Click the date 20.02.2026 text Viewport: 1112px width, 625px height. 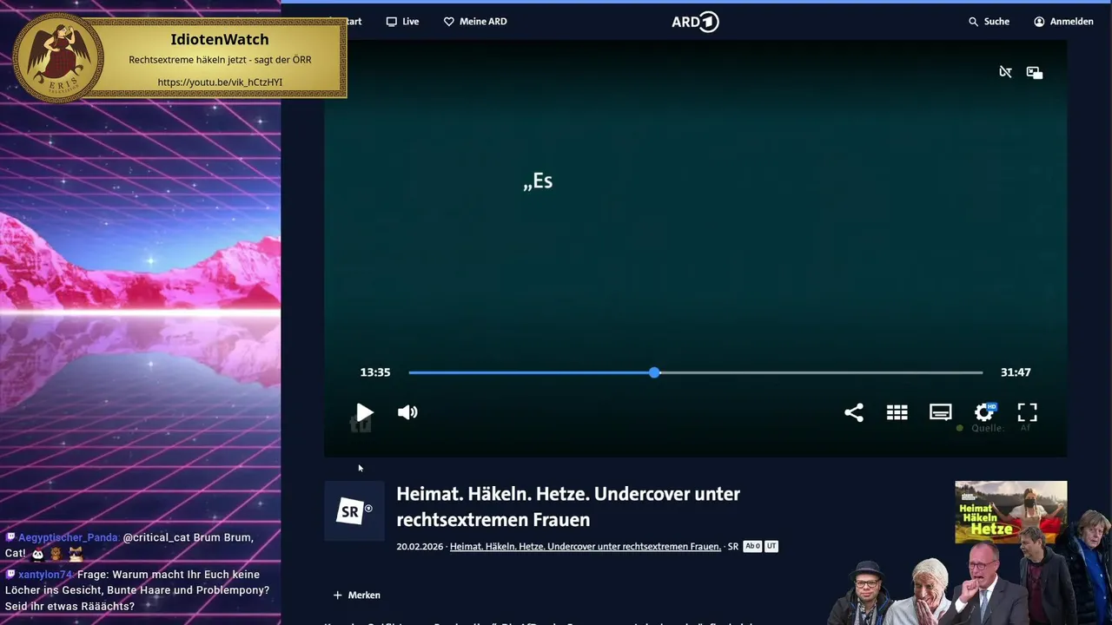(x=420, y=547)
